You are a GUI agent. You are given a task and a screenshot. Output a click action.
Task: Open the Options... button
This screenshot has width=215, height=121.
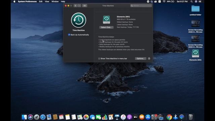[x=140, y=58]
